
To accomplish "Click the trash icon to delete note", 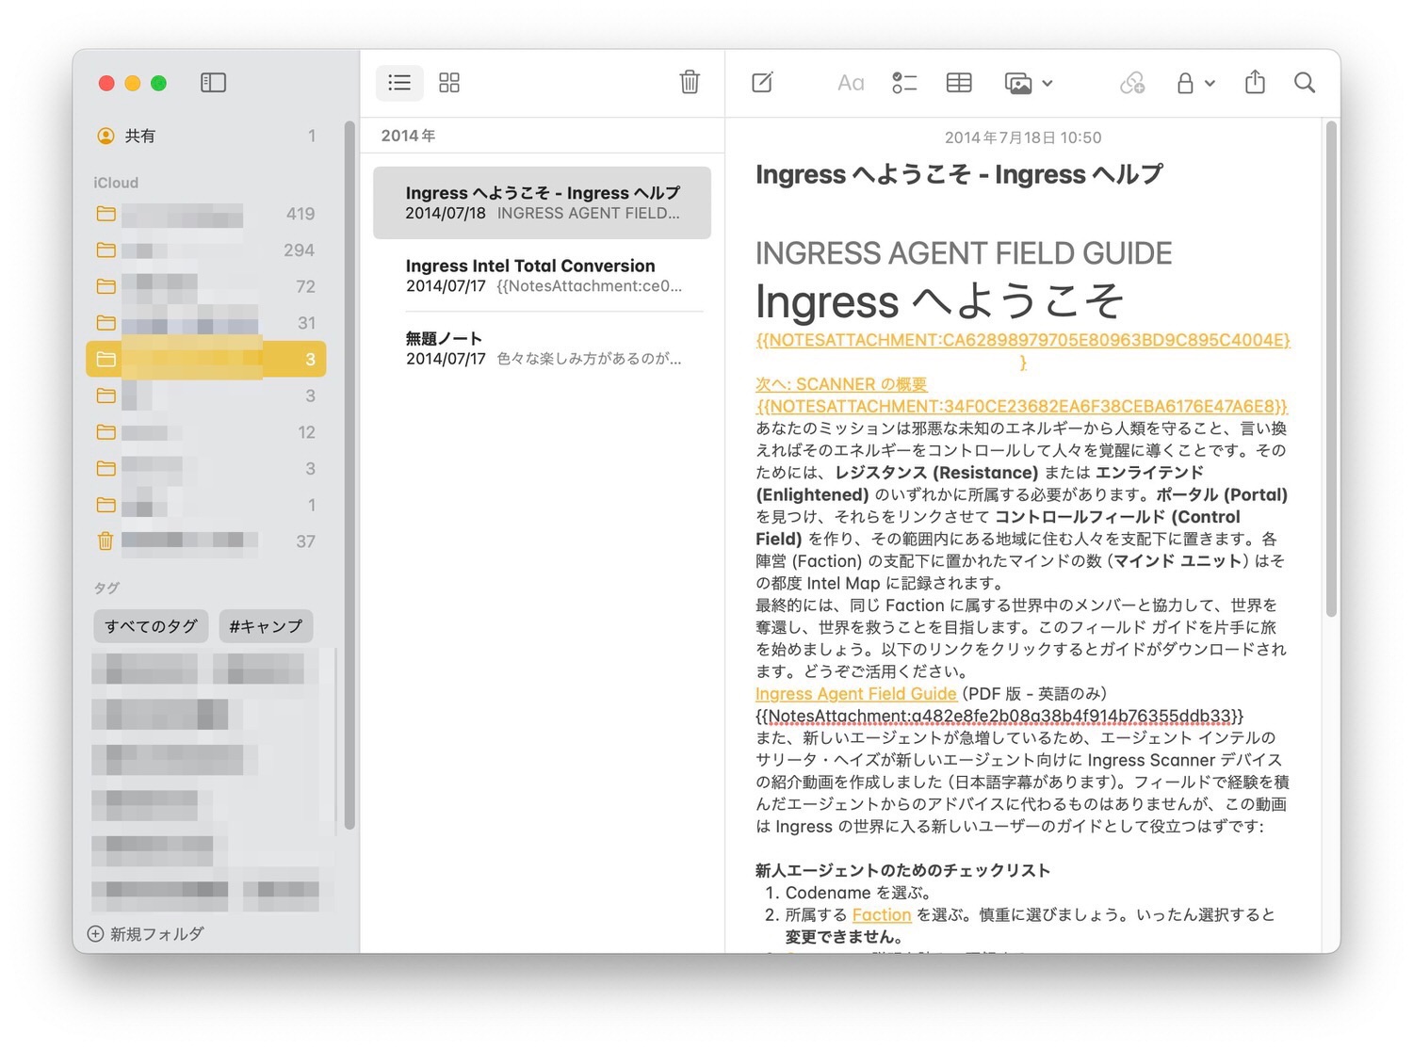I will [690, 82].
